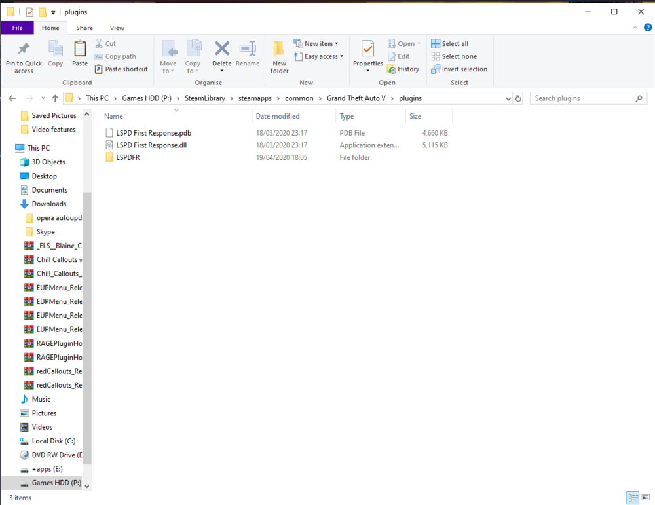
Task: Open Music in navigation pane
Action: click(41, 399)
